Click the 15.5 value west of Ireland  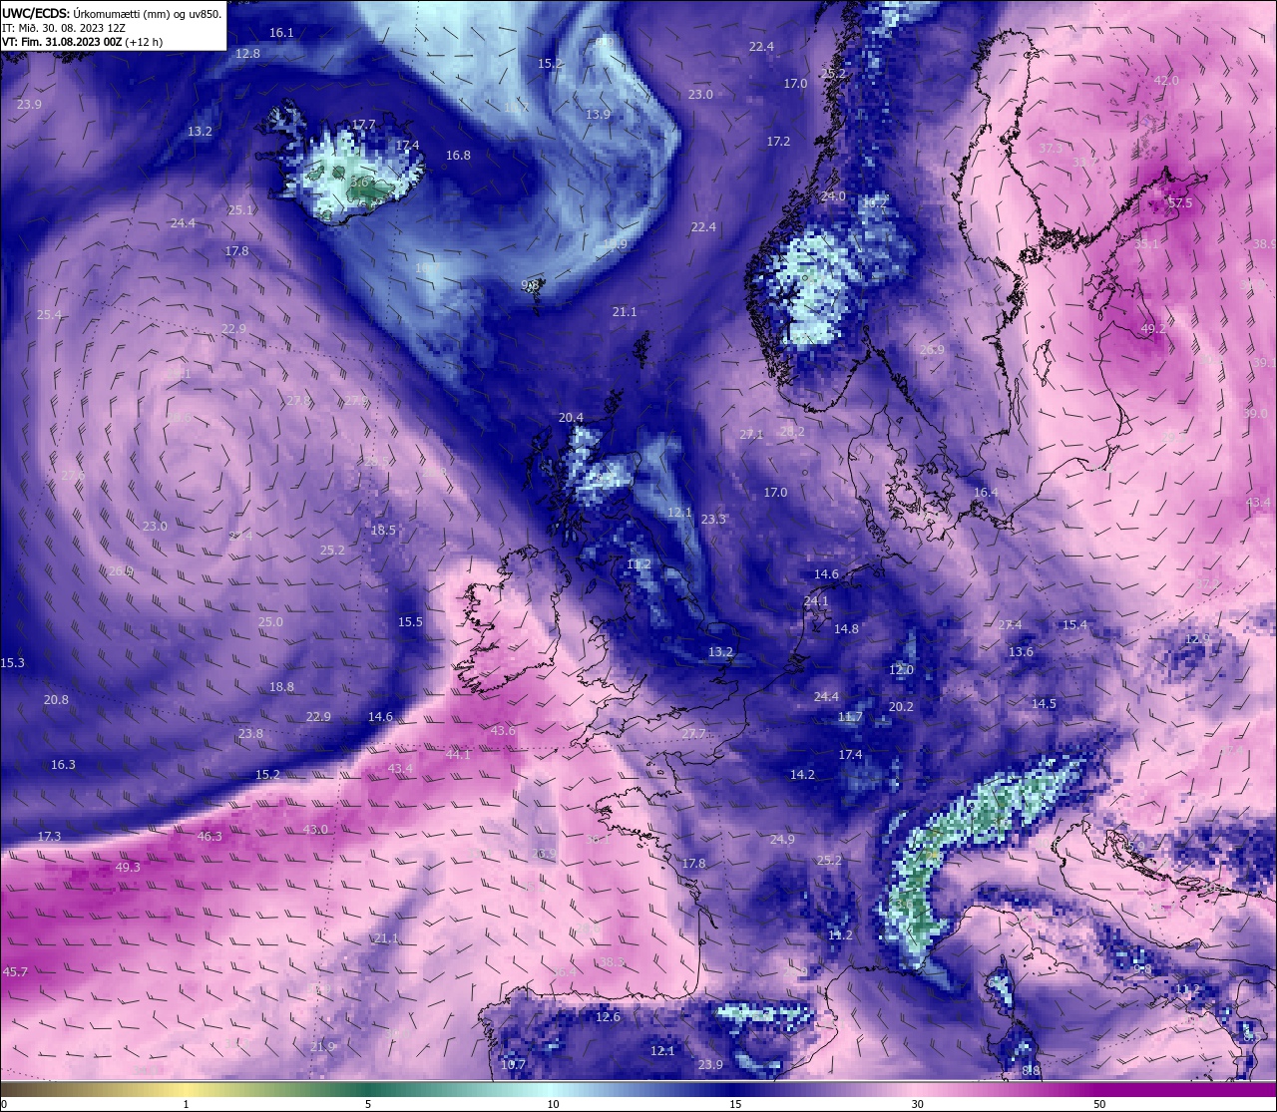point(411,622)
